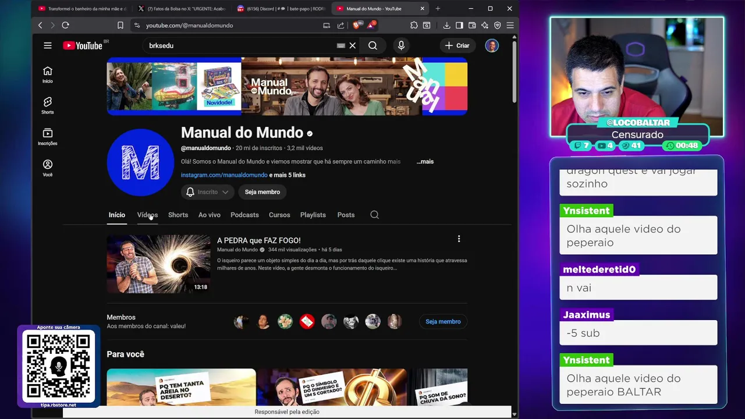
Task: Open the instagram.com/manualdomundo link
Action: click(224, 175)
